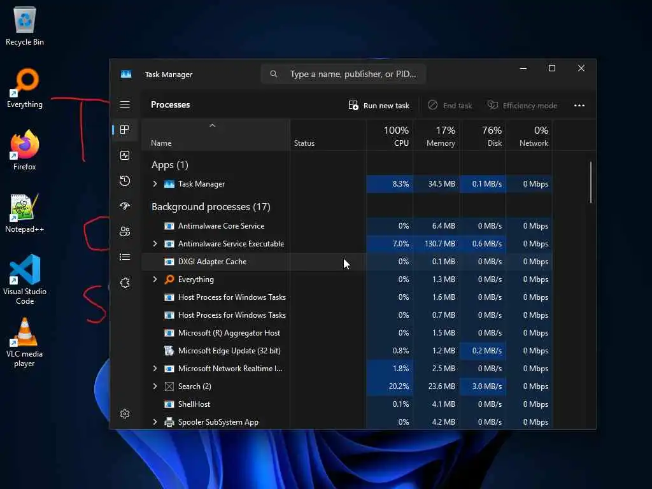Click the End task button
The image size is (652, 489).
point(450,106)
